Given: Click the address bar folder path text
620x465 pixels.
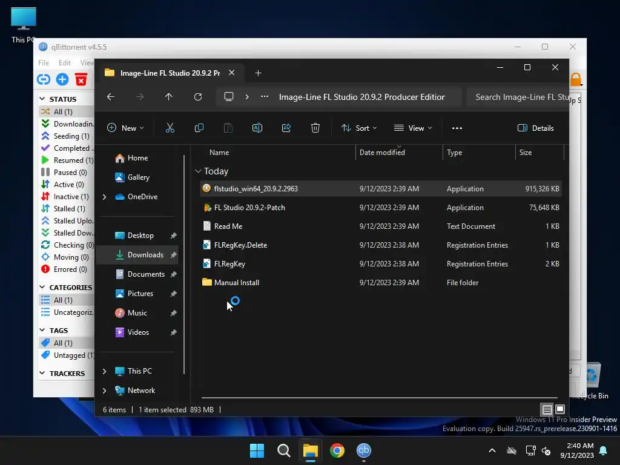Looking at the screenshot, I should (362, 97).
